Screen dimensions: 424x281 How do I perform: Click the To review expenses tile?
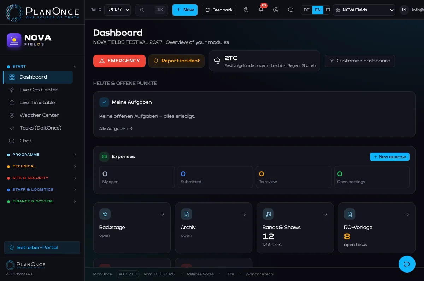294,177
